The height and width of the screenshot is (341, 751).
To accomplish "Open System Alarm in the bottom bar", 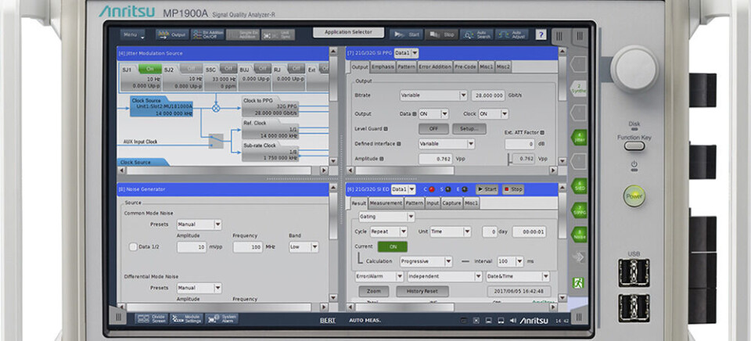I will pyautogui.click(x=221, y=318).
